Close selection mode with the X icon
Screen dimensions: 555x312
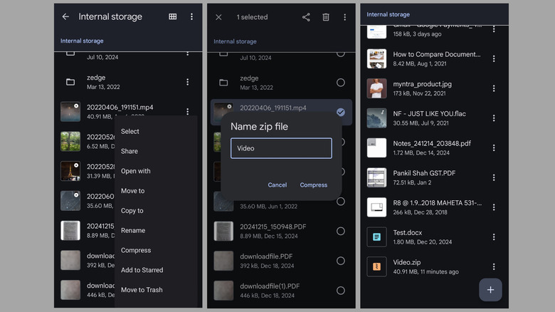[x=218, y=17]
